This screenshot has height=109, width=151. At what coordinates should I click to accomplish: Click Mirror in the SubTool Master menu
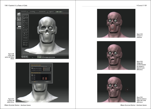click(x=25, y=21)
